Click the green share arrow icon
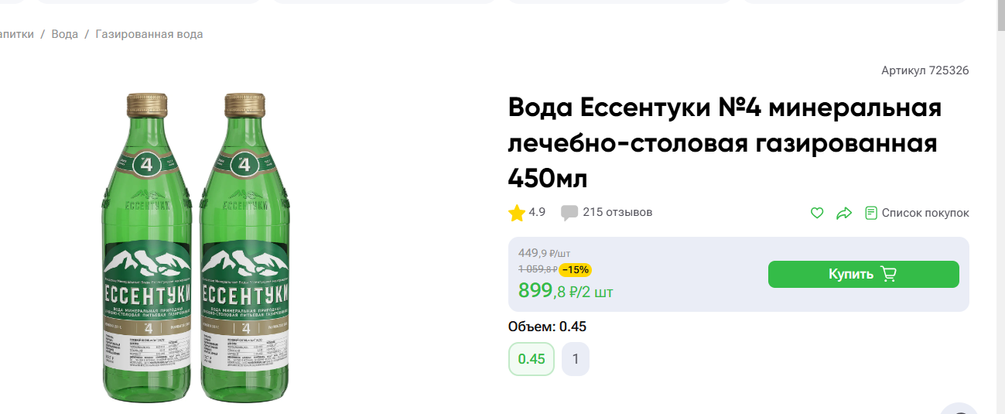The height and width of the screenshot is (414, 1005). 844,213
